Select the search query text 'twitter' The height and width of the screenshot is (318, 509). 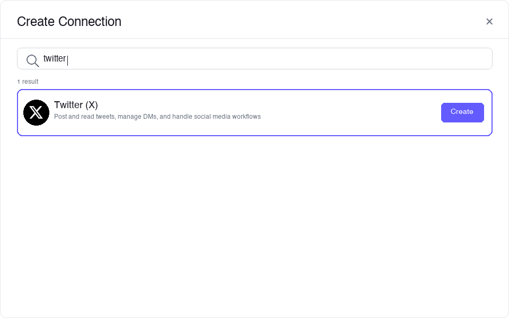[54, 58]
